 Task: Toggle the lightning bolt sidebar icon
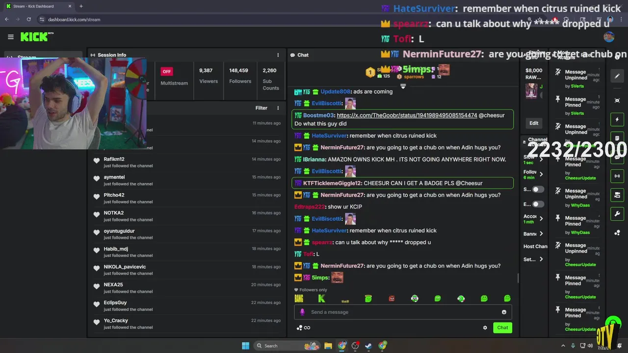tap(617, 120)
